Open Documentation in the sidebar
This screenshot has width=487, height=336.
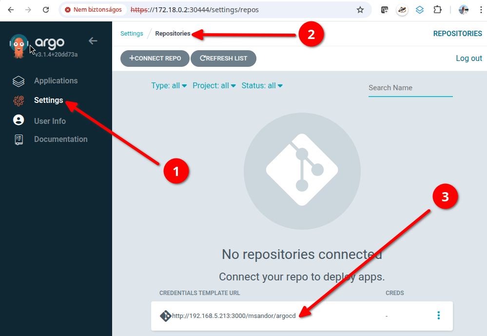point(61,139)
